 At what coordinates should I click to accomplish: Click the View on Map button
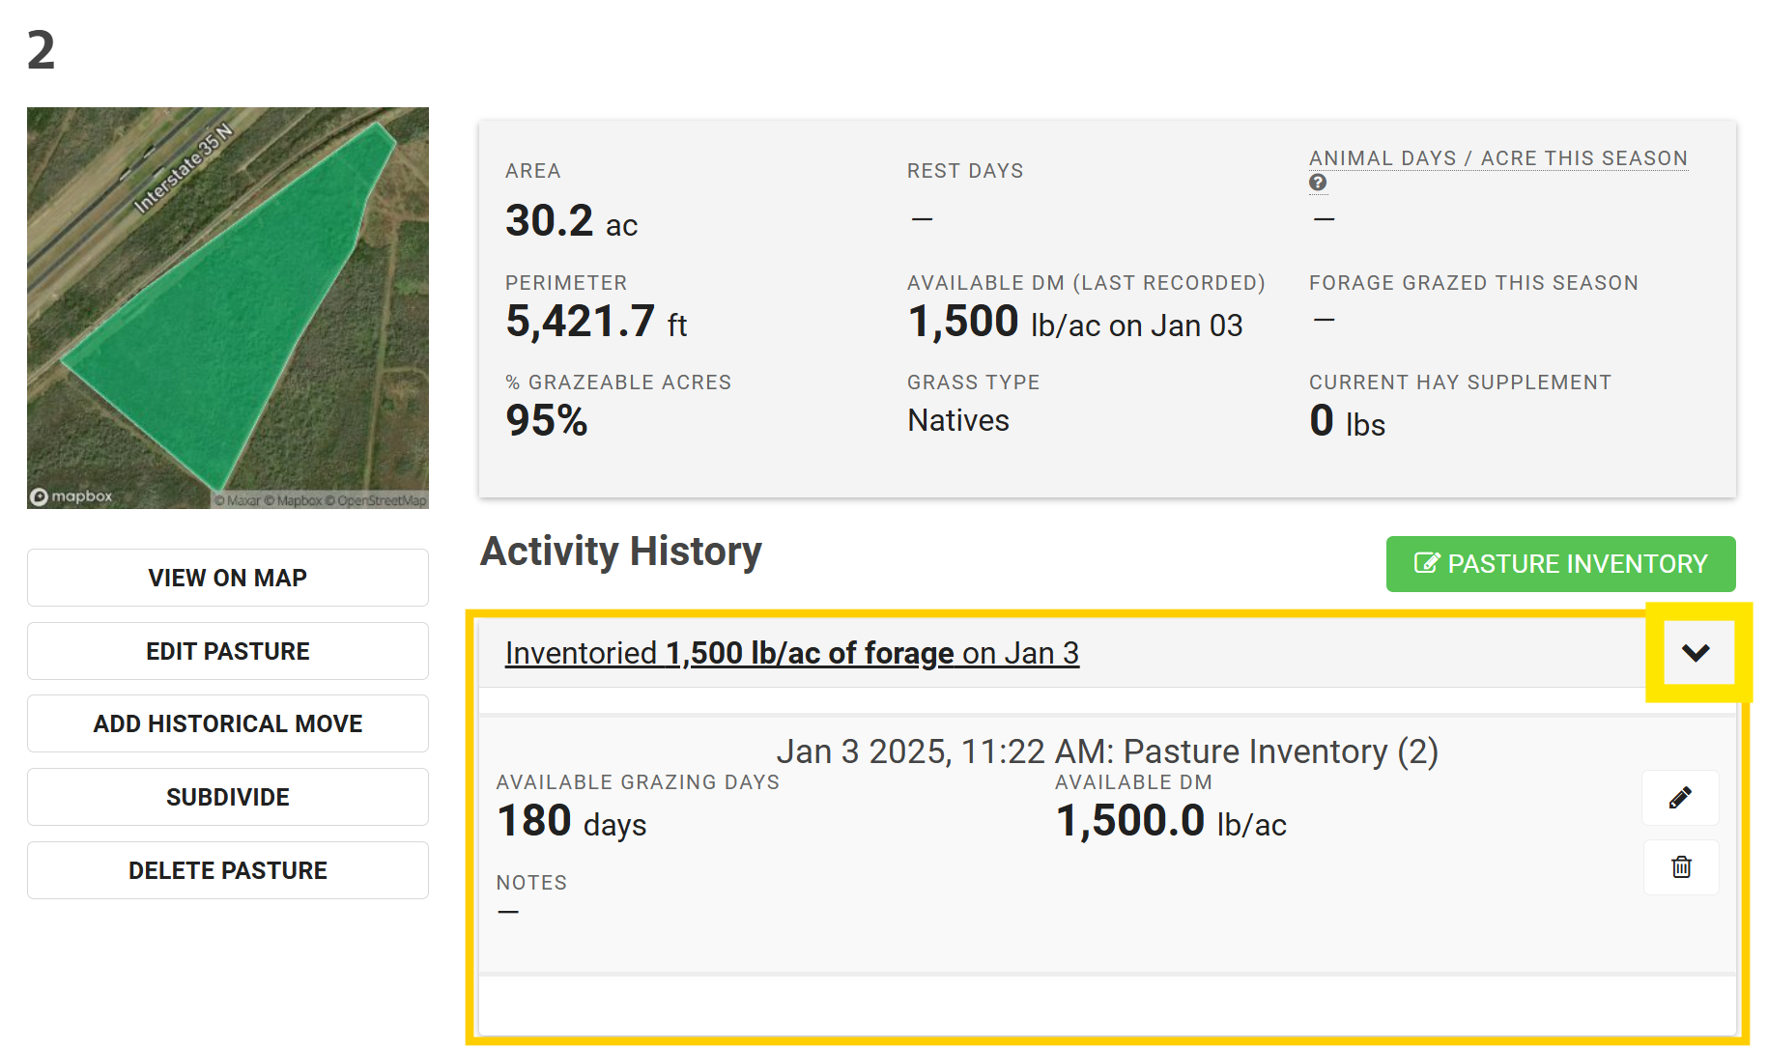(x=228, y=578)
